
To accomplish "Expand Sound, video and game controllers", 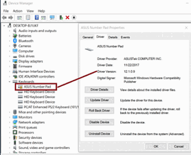I will pyautogui.click(x=10, y=148).
